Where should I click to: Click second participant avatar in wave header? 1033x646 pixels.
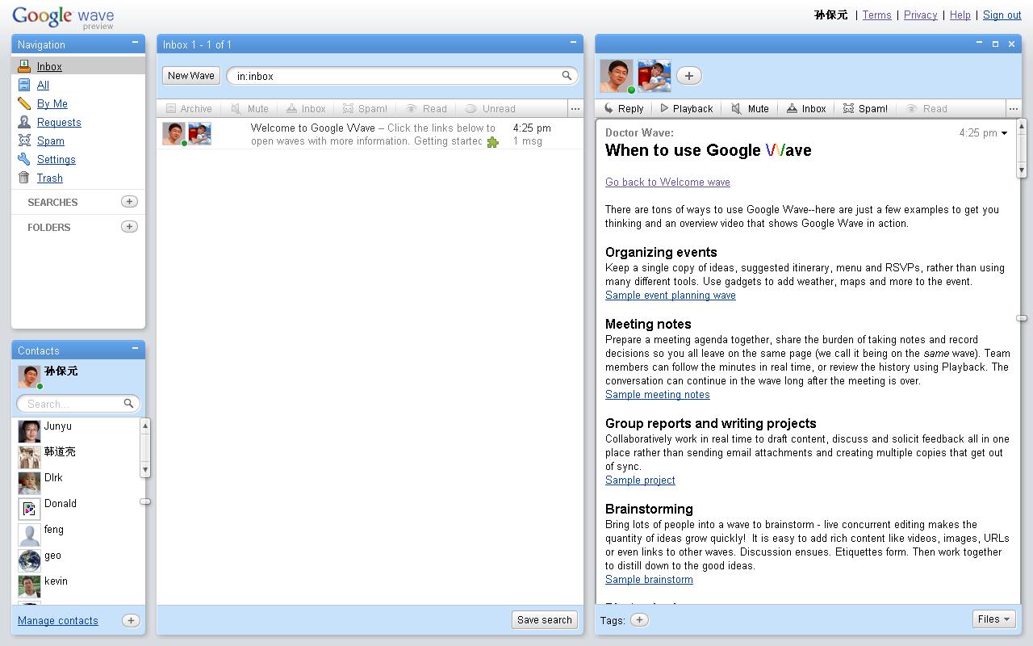tap(655, 76)
